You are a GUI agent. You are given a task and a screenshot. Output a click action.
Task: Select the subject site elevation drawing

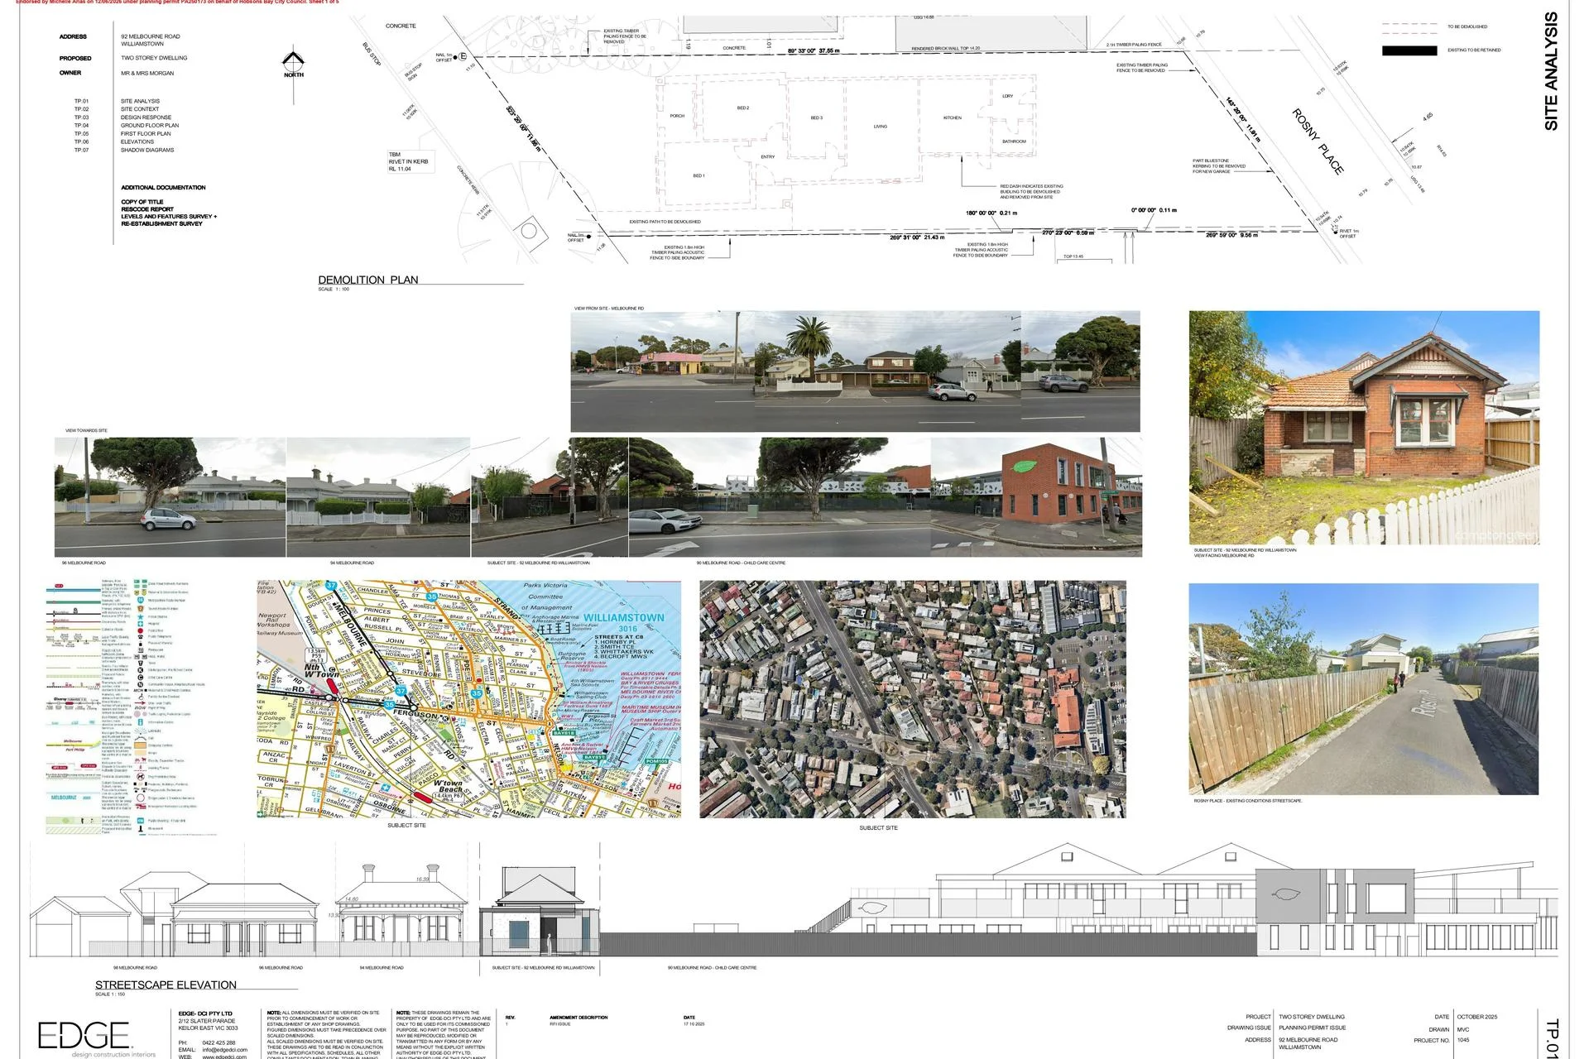pyautogui.click(x=540, y=912)
